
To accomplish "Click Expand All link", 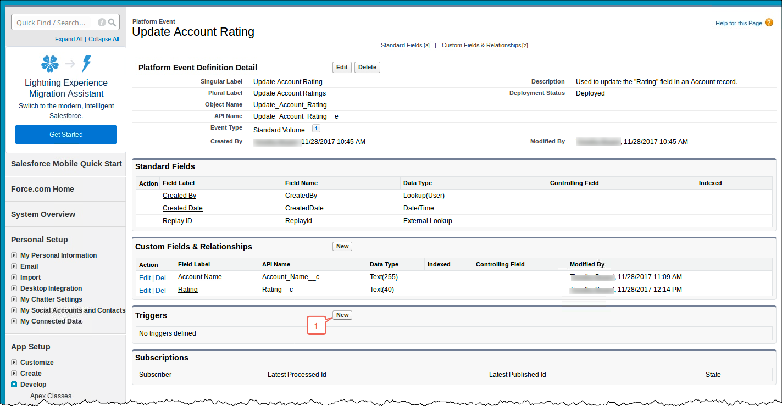I will pos(69,40).
